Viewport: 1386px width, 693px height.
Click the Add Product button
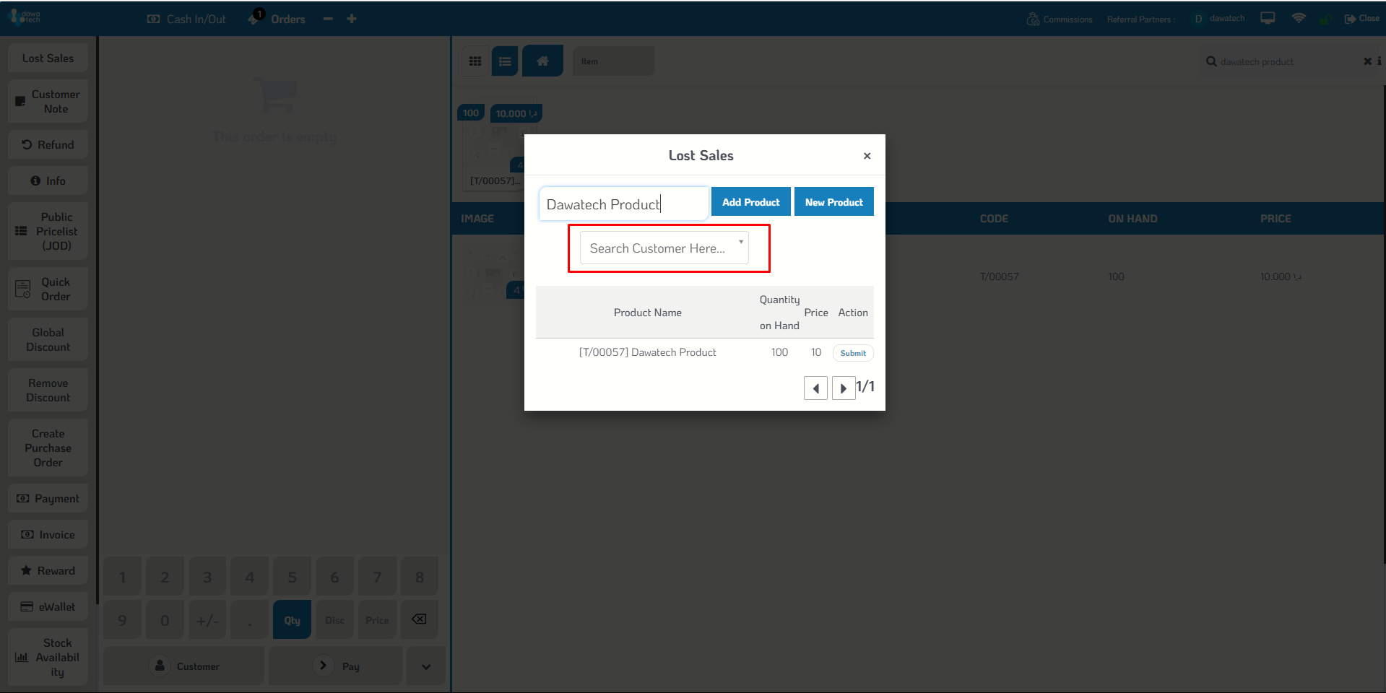[x=750, y=201]
